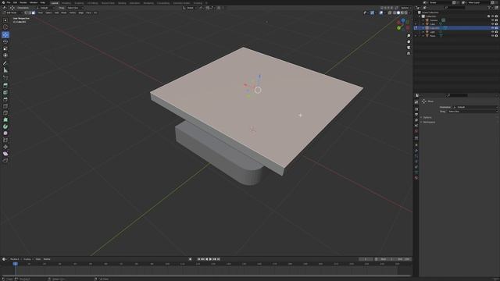The image size is (500, 281).
Task: Toggle camera view icon in viewport
Action: pos(409,48)
